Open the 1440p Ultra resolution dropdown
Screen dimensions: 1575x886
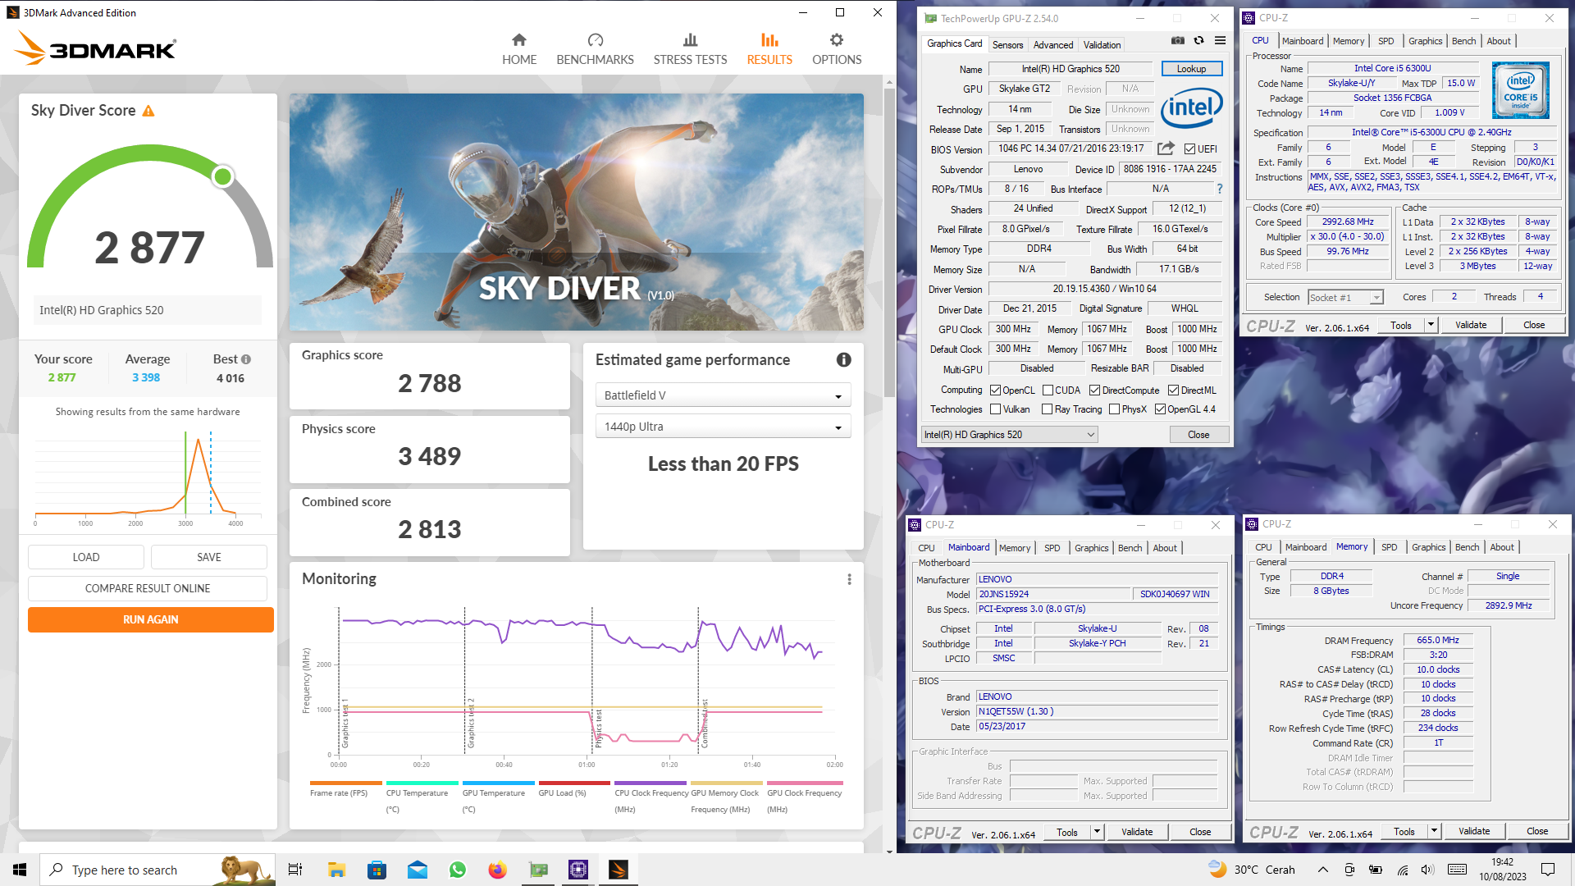coord(723,427)
